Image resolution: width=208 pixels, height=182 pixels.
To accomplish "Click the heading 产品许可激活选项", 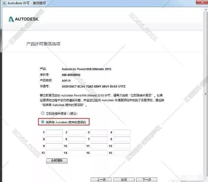I will (43, 44).
